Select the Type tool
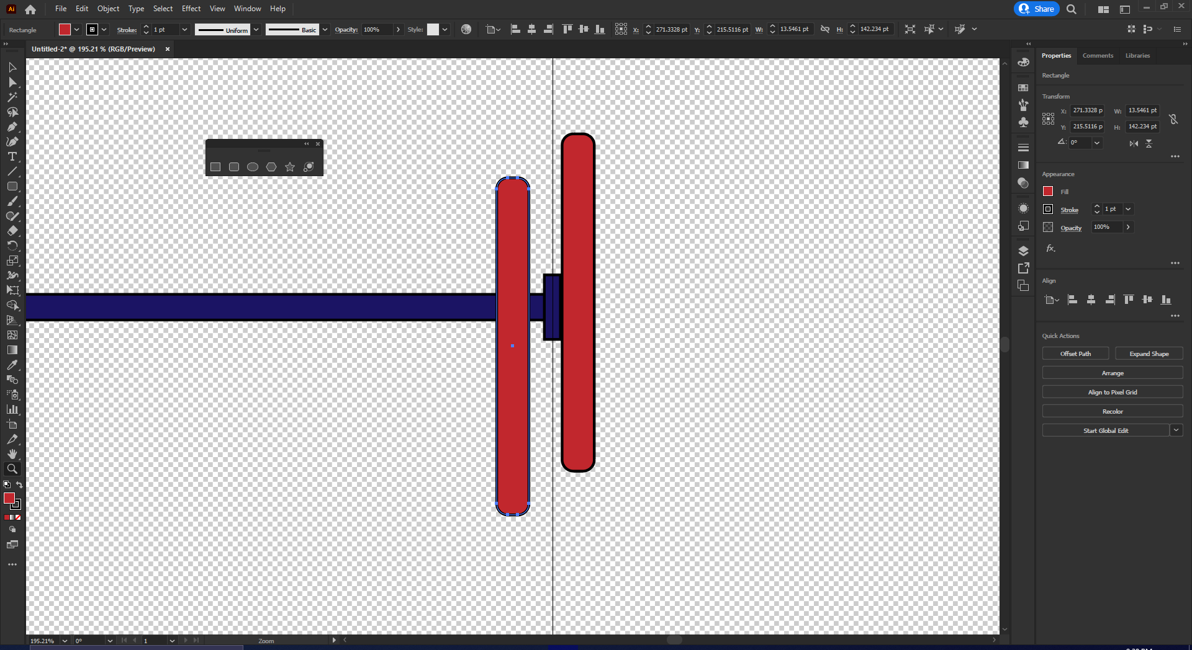 [12, 157]
